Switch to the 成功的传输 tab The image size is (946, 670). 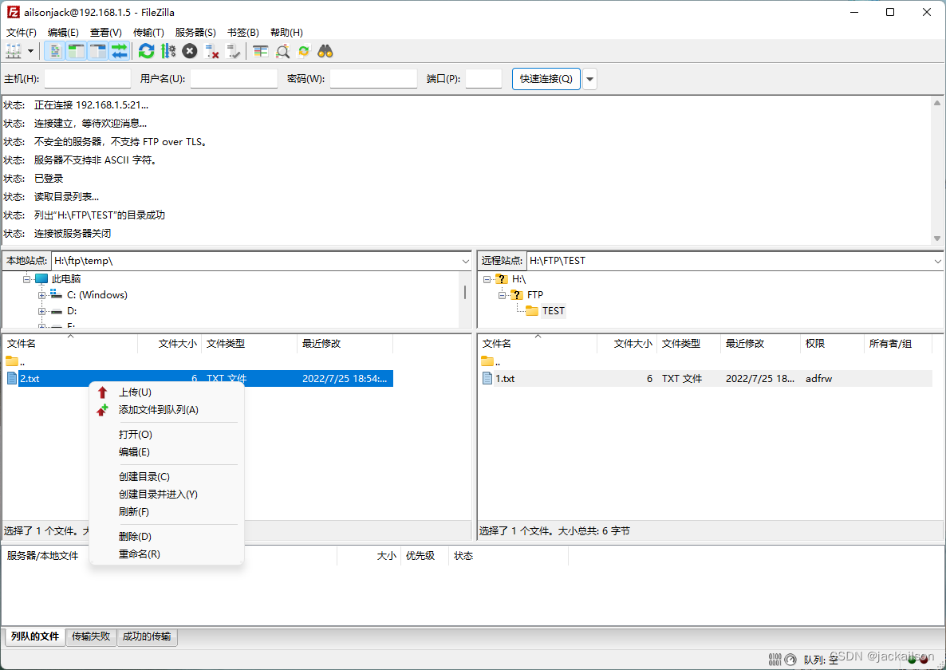[147, 636]
